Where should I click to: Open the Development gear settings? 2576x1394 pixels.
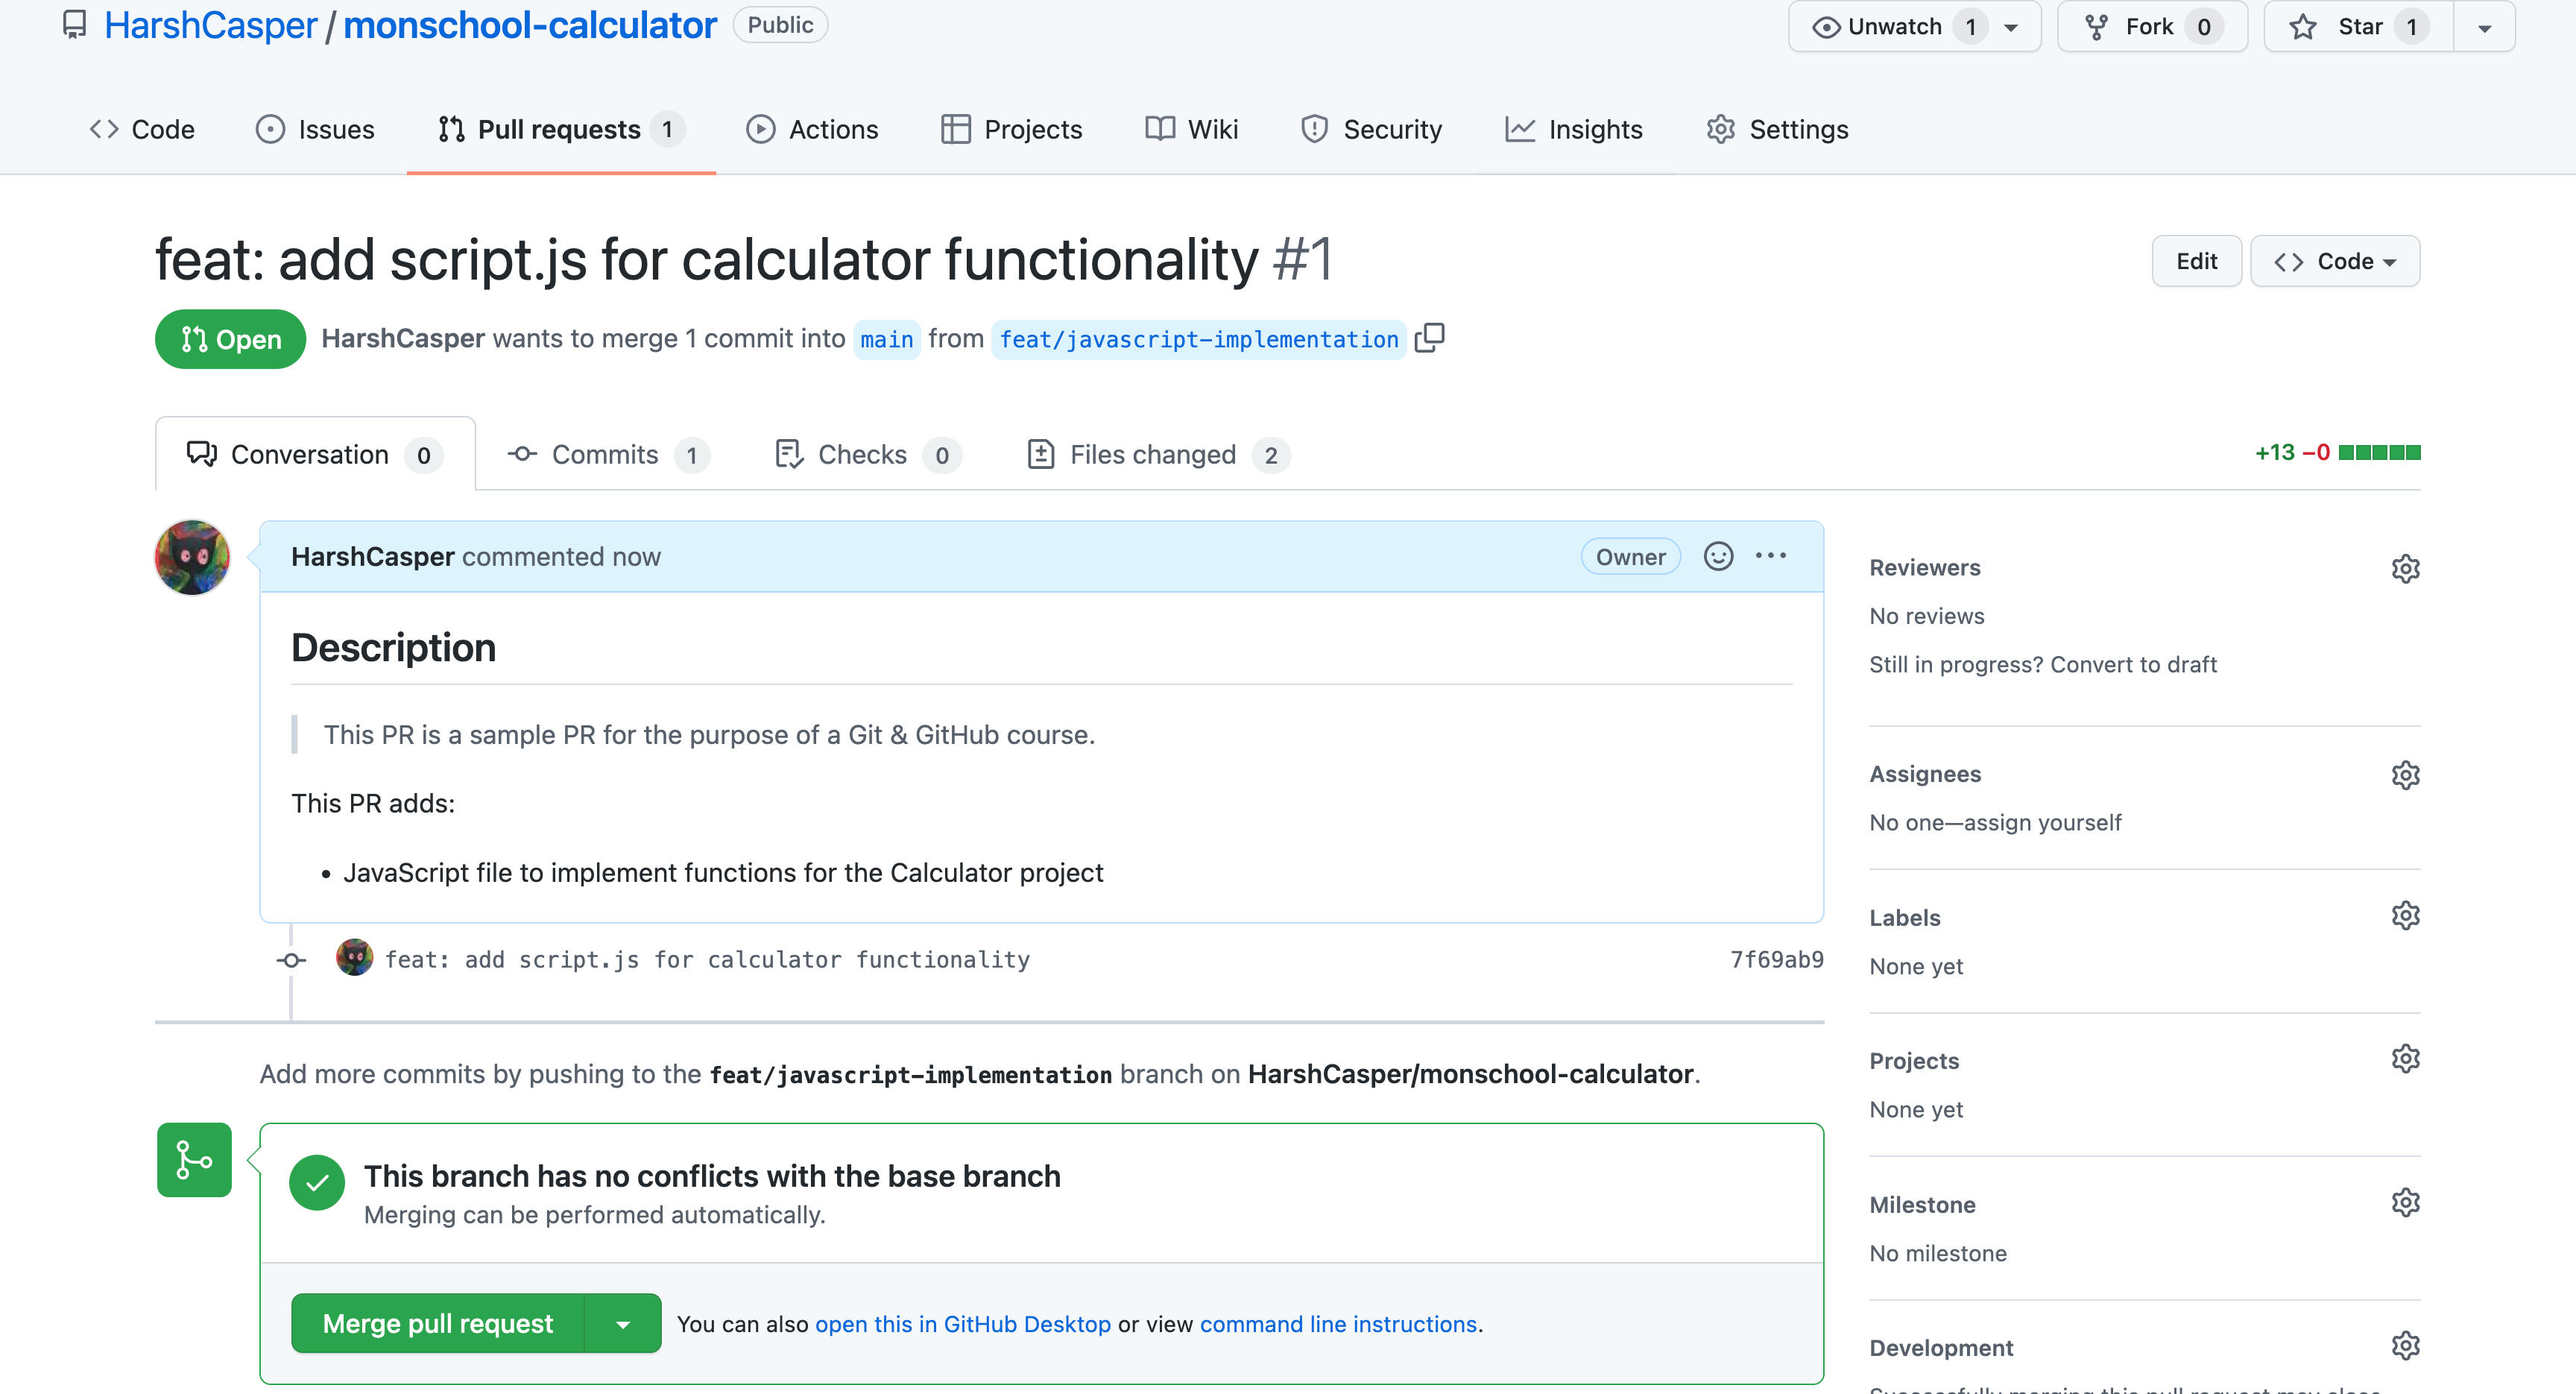[x=2405, y=1346]
